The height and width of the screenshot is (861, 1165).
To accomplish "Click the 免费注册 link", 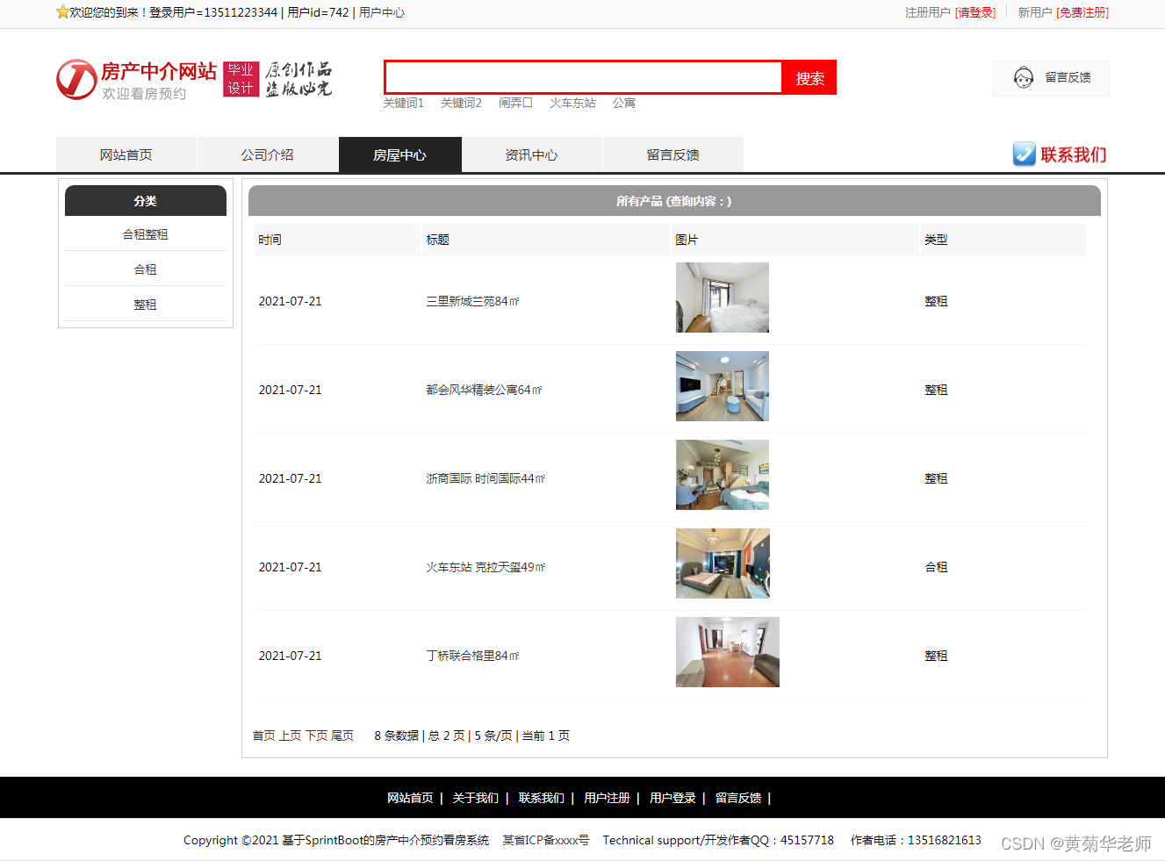I will (1082, 12).
